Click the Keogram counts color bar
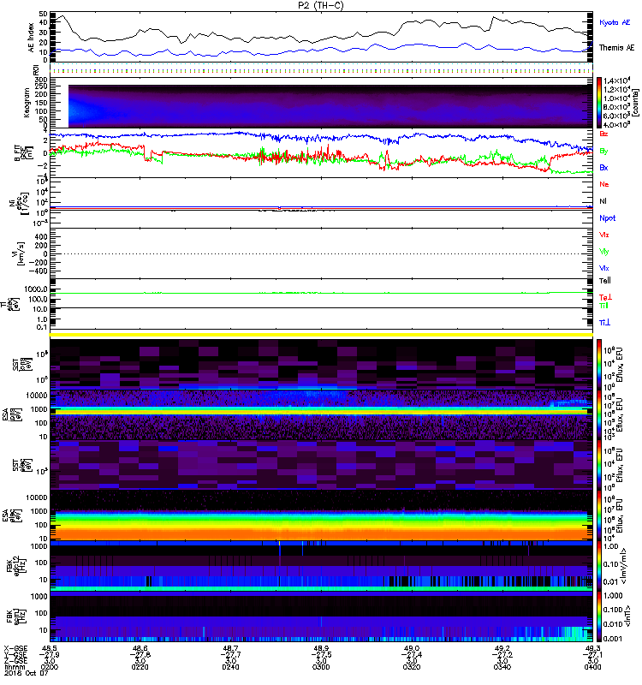Image resolution: width=642 pixels, height=685 pixels. pos(599,103)
